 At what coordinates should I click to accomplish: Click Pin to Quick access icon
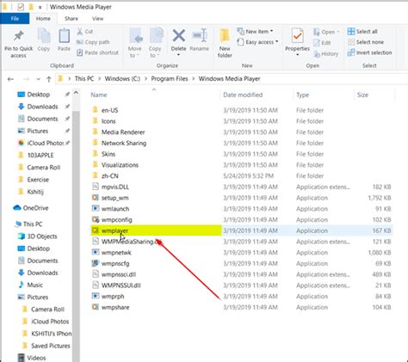point(19,36)
